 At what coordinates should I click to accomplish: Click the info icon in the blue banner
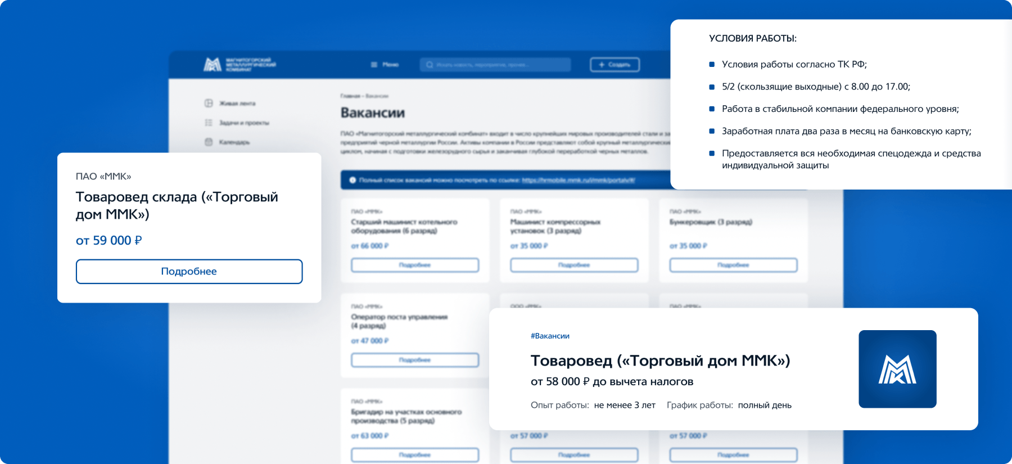point(353,180)
